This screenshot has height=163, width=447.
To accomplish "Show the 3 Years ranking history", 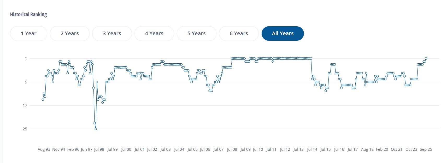I will [112, 33].
